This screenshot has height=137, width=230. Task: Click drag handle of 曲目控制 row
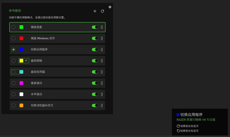[x=102, y=61]
